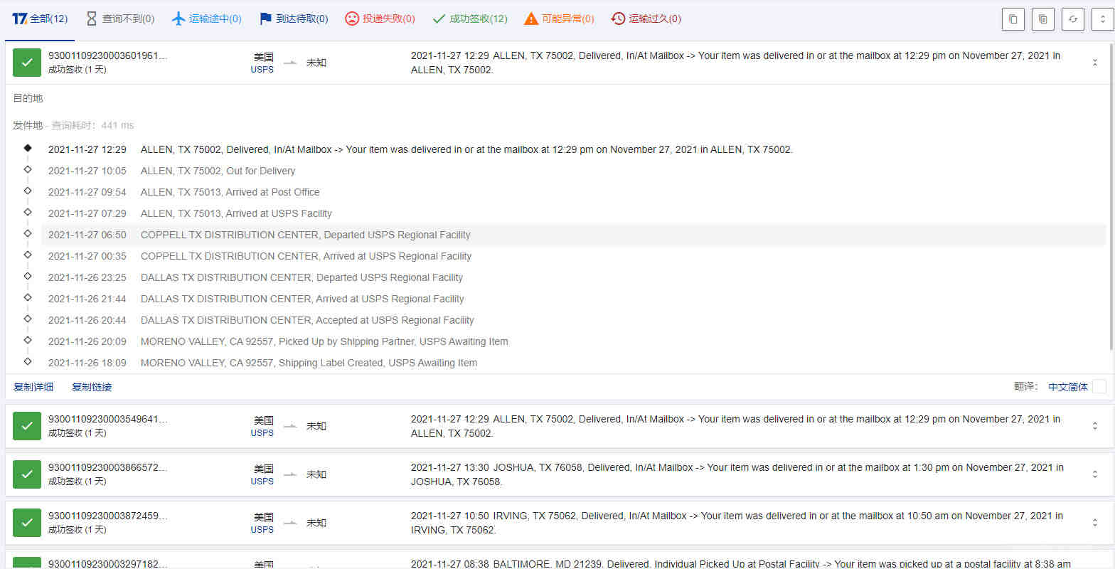Click the IRVING, TX 75062 delivery summary text
Viewport: 1115px width, 569px height.
(x=737, y=523)
